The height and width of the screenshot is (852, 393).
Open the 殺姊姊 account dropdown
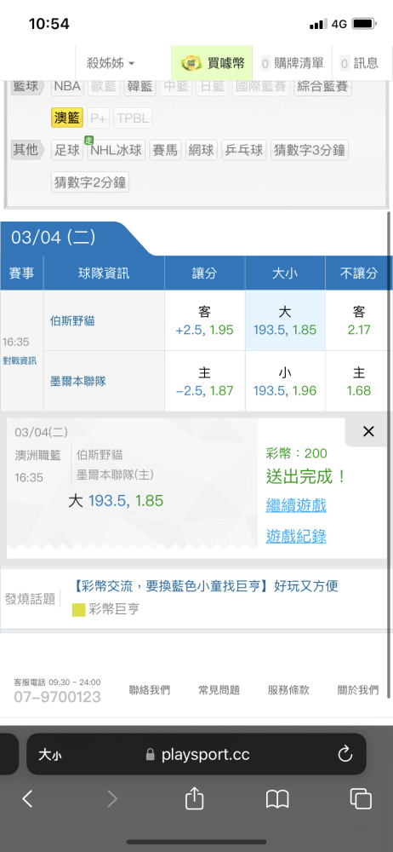click(111, 63)
